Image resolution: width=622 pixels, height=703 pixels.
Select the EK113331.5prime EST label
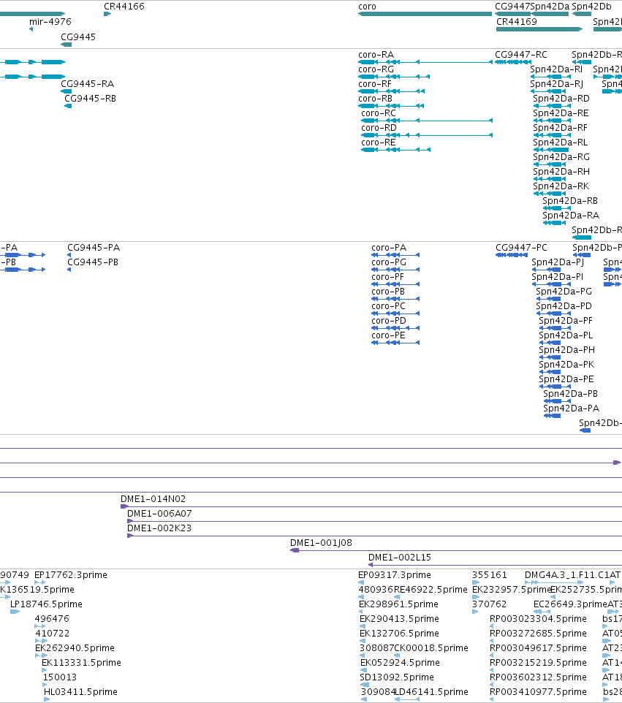tap(81, 662)
